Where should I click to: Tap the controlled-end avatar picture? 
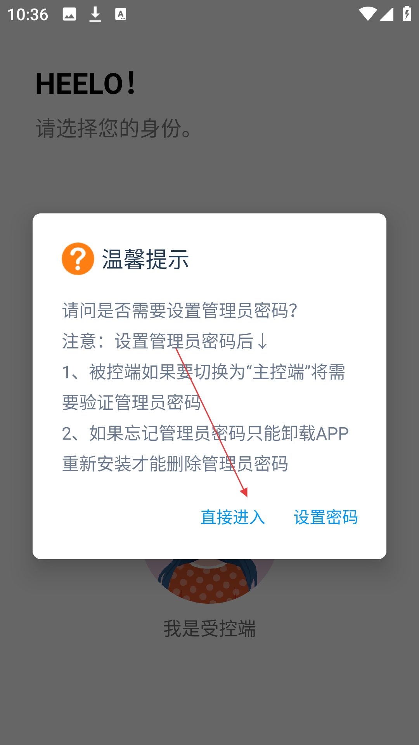coord(209,581)
